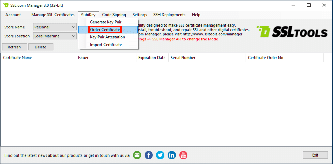Open the SSH Deployments menu
Viewport: 333px width, 164px height.
tap(169, 15)
